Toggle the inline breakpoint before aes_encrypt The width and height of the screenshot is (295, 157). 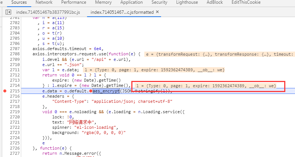(91, 91)
